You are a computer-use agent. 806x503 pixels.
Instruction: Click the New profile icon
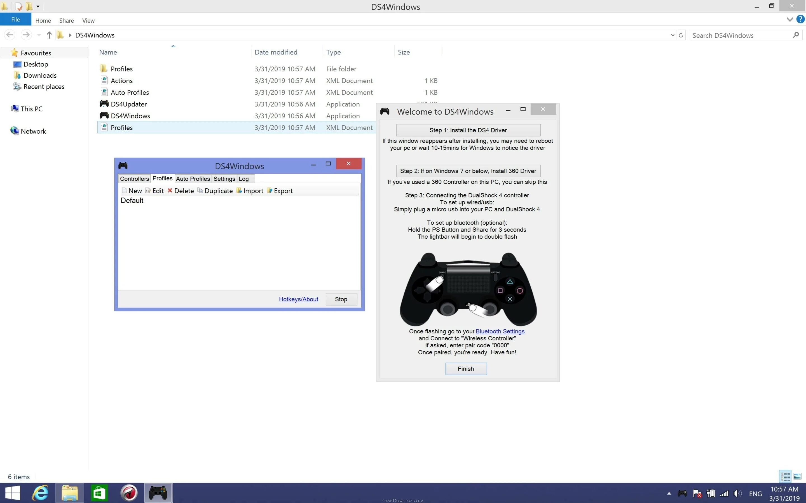(x=124, y=191)
